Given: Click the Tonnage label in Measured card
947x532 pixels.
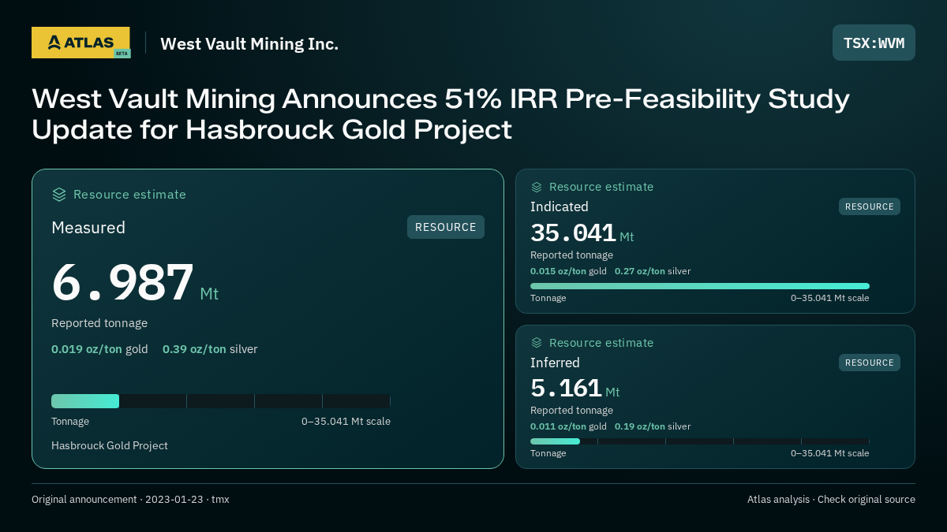Looking at the screenshot, I should pyautogui.click(x=70, y=422).
